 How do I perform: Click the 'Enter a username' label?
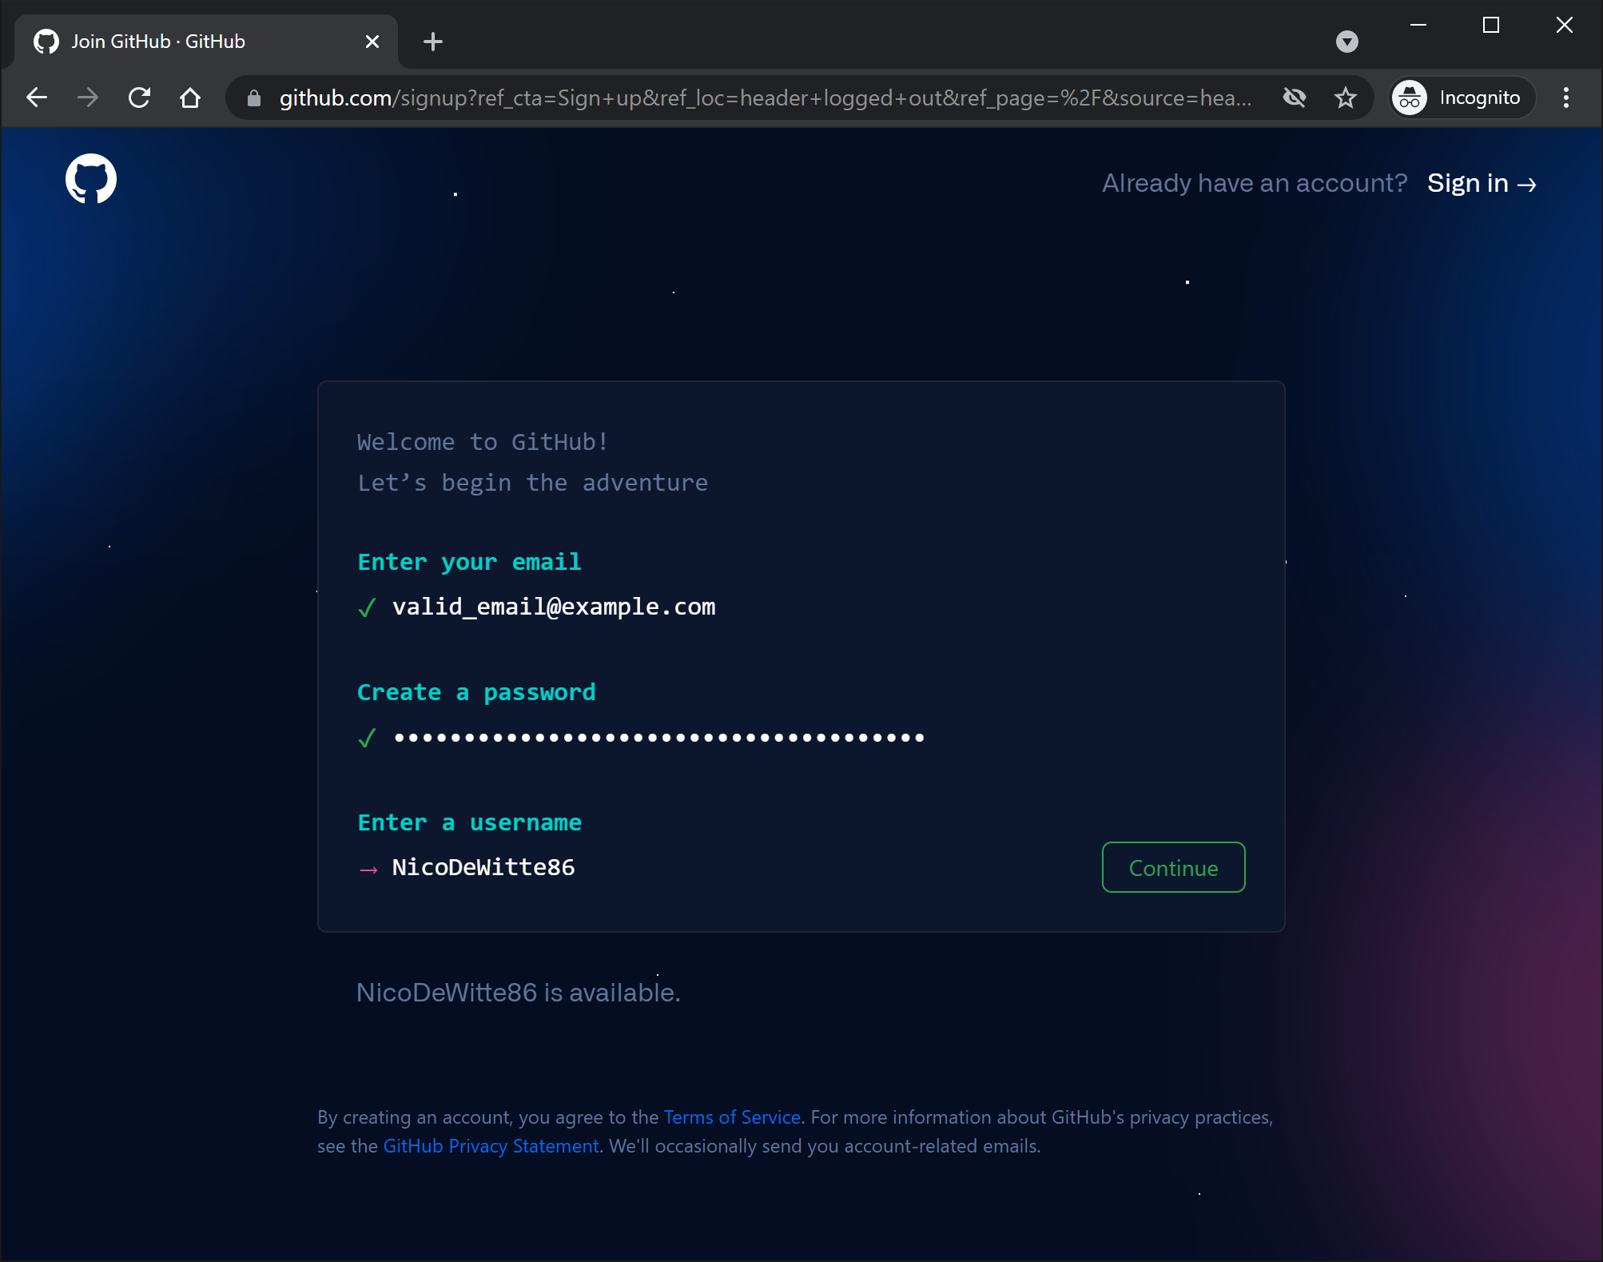pos(470,822)
